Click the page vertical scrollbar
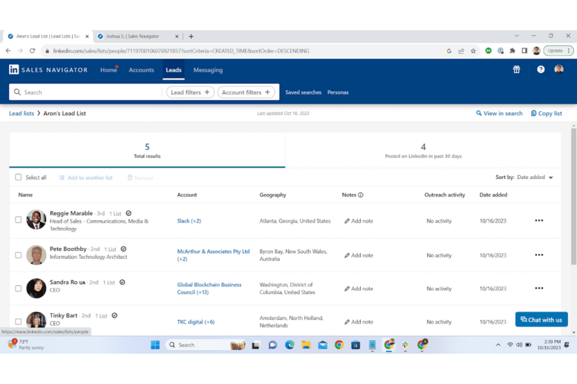577x384 pixels. [573, 196]
